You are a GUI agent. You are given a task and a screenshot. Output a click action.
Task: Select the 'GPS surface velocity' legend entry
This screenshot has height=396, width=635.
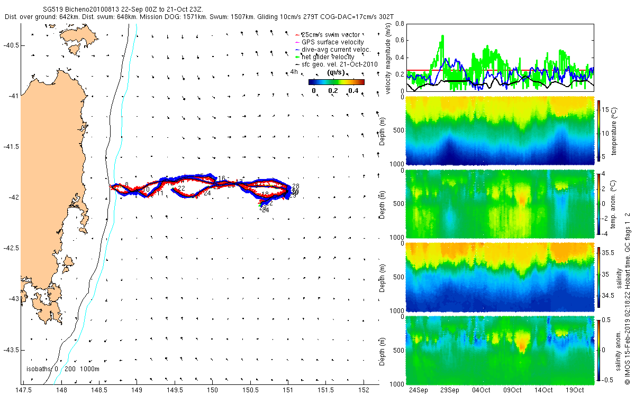pyautogui.click(x=329, y=42)
